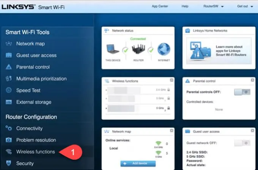
Task: Click the 5 GHz wifi signal icon in Network map
Action: click(x=159, y=153)
